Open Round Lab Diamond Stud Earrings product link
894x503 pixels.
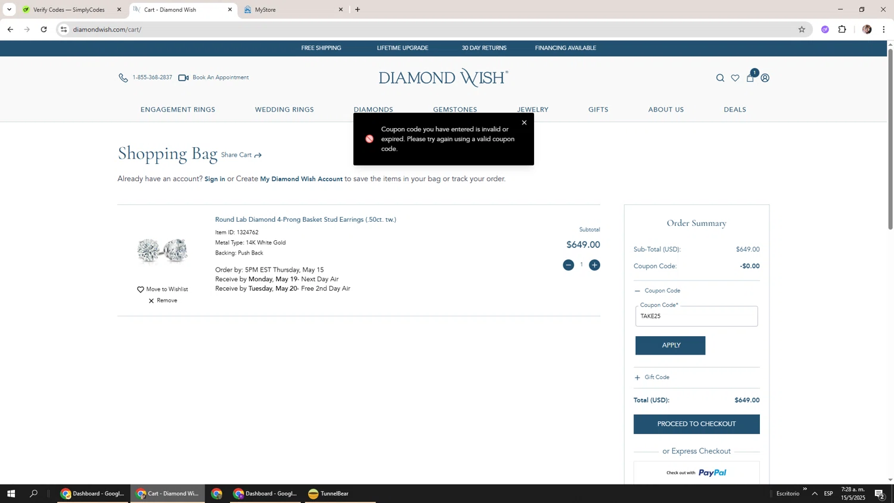tap(305, 220)
